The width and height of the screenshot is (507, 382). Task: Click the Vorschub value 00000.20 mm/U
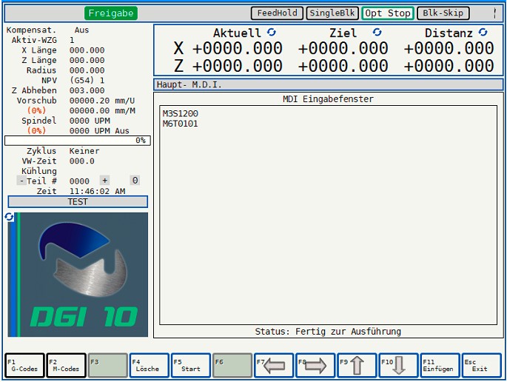[x=102, y=101]
